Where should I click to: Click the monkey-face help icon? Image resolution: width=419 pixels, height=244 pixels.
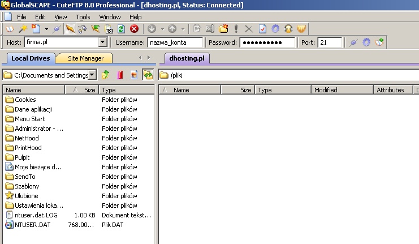[288, 29]
